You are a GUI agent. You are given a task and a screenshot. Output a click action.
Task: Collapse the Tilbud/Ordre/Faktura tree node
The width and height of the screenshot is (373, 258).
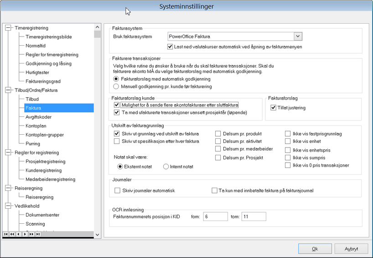[x=8, y=90]
